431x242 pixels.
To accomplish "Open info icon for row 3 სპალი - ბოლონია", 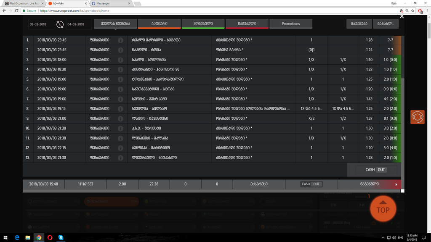I will click(x=120, y=60).
